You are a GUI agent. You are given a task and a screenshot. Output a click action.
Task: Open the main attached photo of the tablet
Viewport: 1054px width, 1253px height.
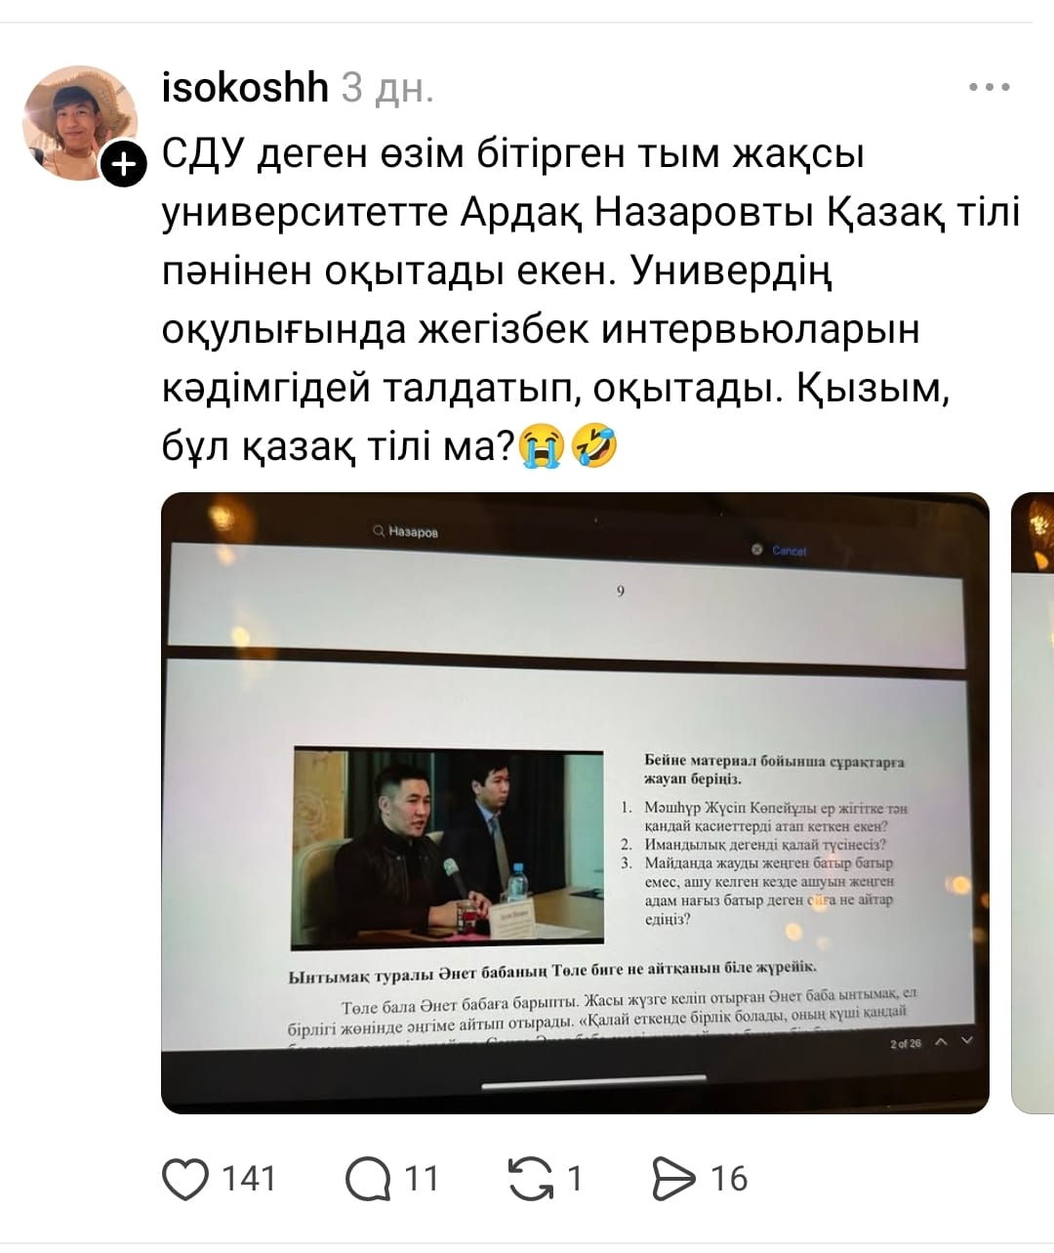pyautogui.click(x=575, y=803)
